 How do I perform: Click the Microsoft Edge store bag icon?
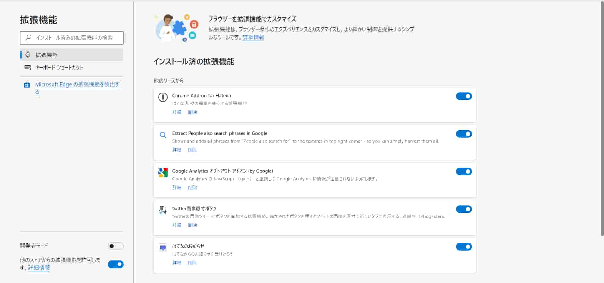(x=27, y=85)
